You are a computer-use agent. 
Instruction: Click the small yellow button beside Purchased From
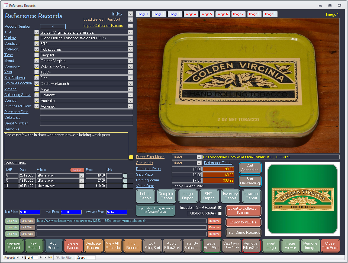coord(37,106)
